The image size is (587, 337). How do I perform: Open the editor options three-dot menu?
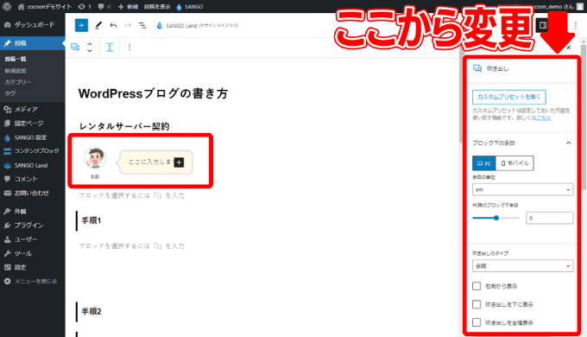click(x=576, y=25)
